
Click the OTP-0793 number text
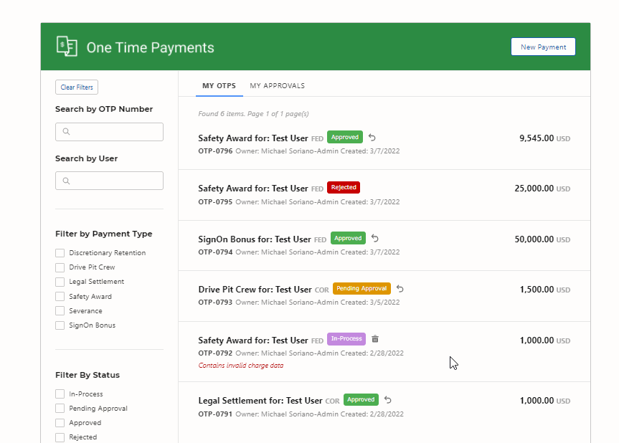(x=215, y=303)
